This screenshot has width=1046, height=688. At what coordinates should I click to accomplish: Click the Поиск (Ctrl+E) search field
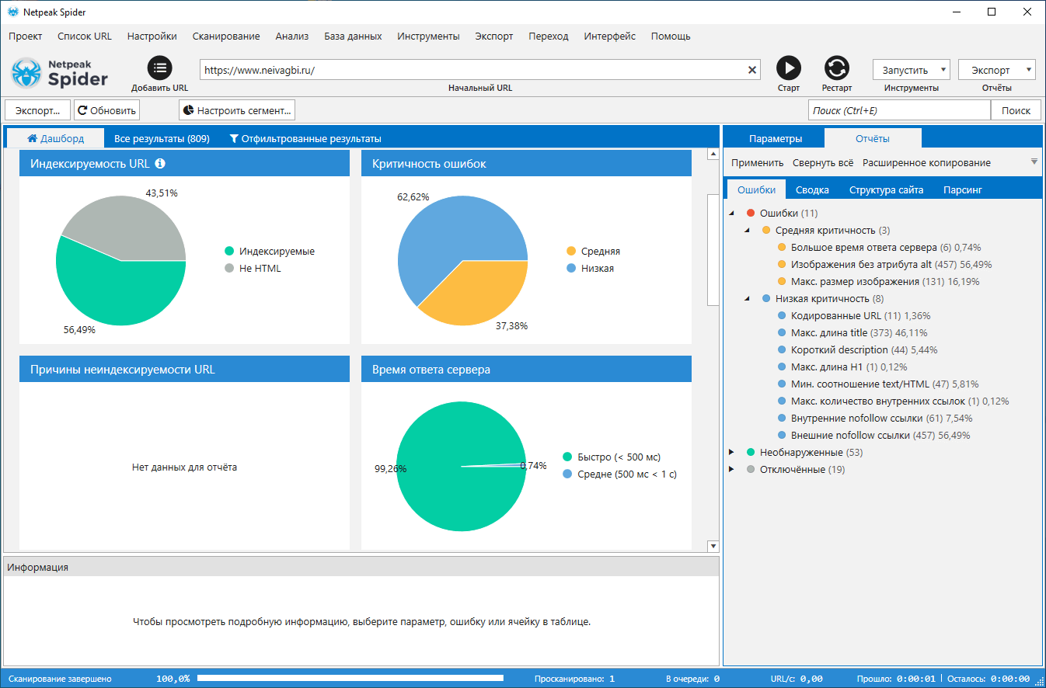click(899, 110)
